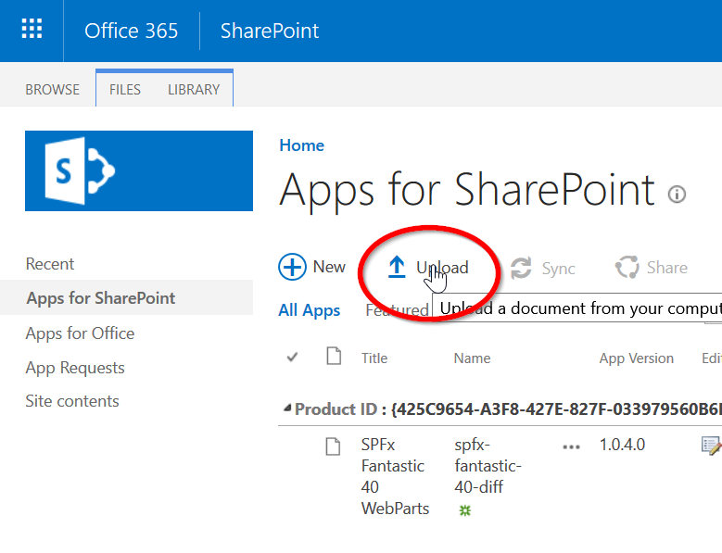Viewport: 722px width, 553px height.
Task: Click the Share button label
Action: pos(667,268)
